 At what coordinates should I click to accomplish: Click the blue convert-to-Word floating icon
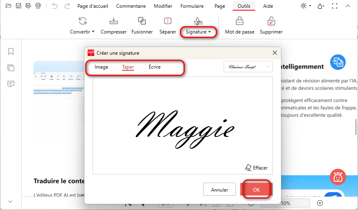[338, 62]
